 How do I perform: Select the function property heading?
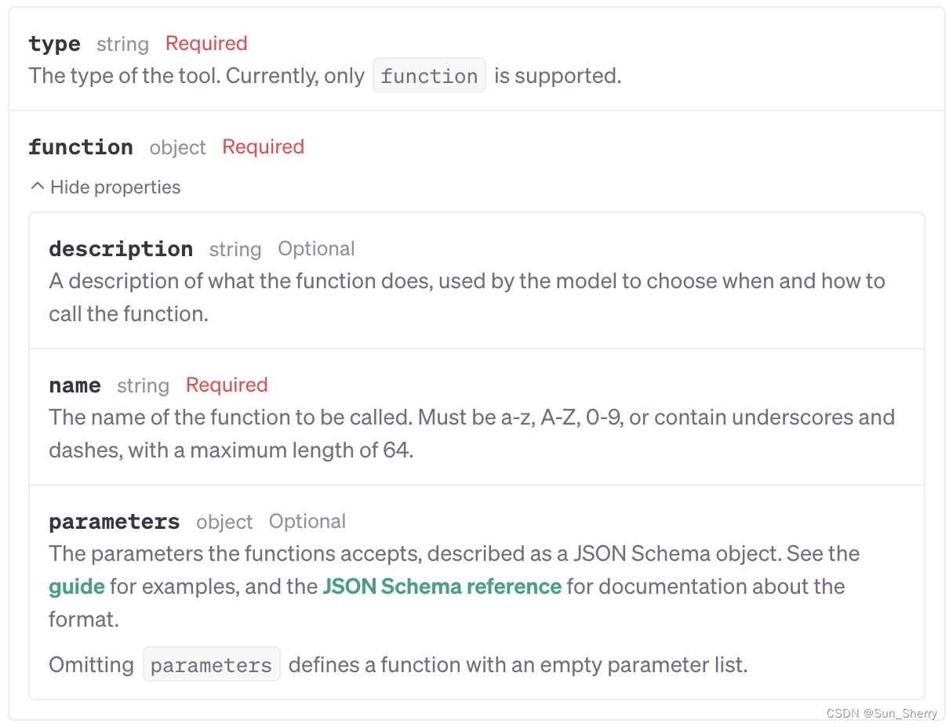[x=81, y=147]
